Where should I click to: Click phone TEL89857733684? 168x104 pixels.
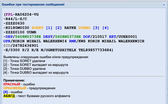tap(95, 50)
